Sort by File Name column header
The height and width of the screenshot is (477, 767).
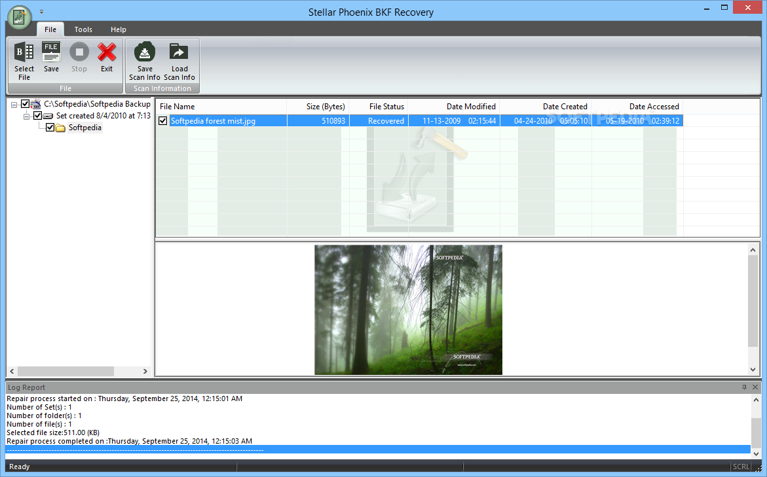221,107
